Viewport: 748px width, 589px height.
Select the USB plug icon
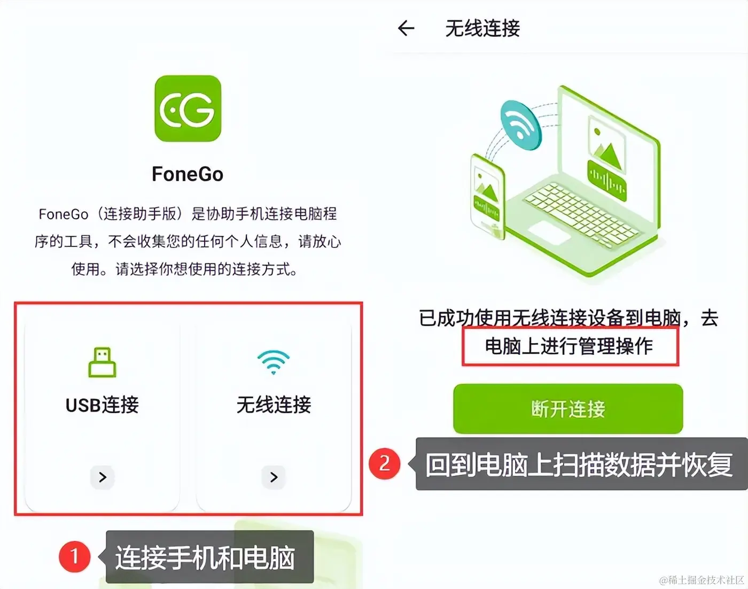[x=102, y=362]
